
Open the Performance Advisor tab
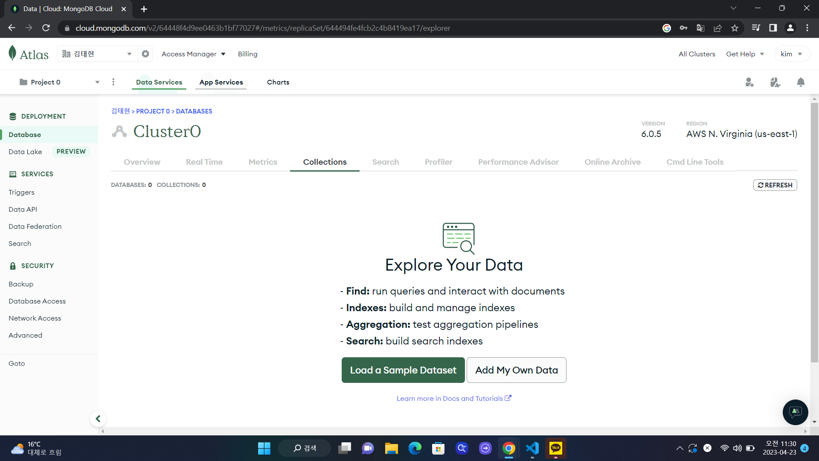pyautogui.click(x=518, y=162)
